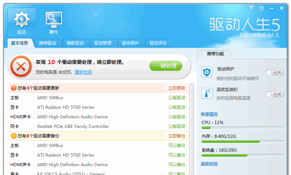Click the CPU：11% label
The width and height of the screenshot is (291, 175).
point(213,123)
